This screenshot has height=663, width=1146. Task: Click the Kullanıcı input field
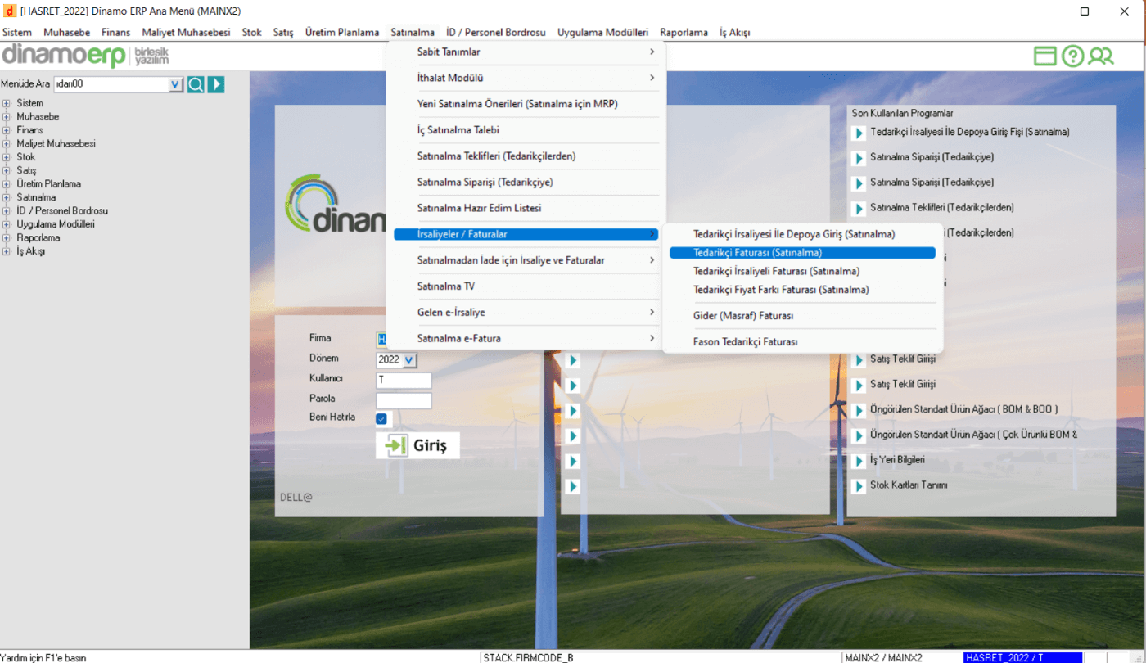pos(404,381)
